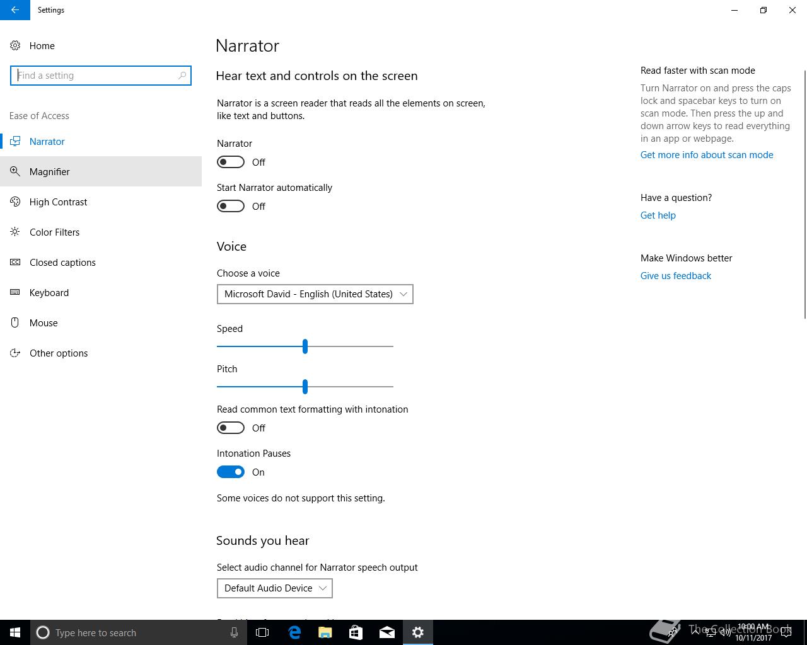Click the Home gear icon
This screenshot has height=645, width=807.
tap(15, 45)
